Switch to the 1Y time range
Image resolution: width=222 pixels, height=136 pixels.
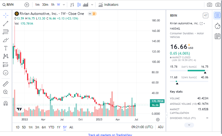pyautogui.click(x=59, y=127)
